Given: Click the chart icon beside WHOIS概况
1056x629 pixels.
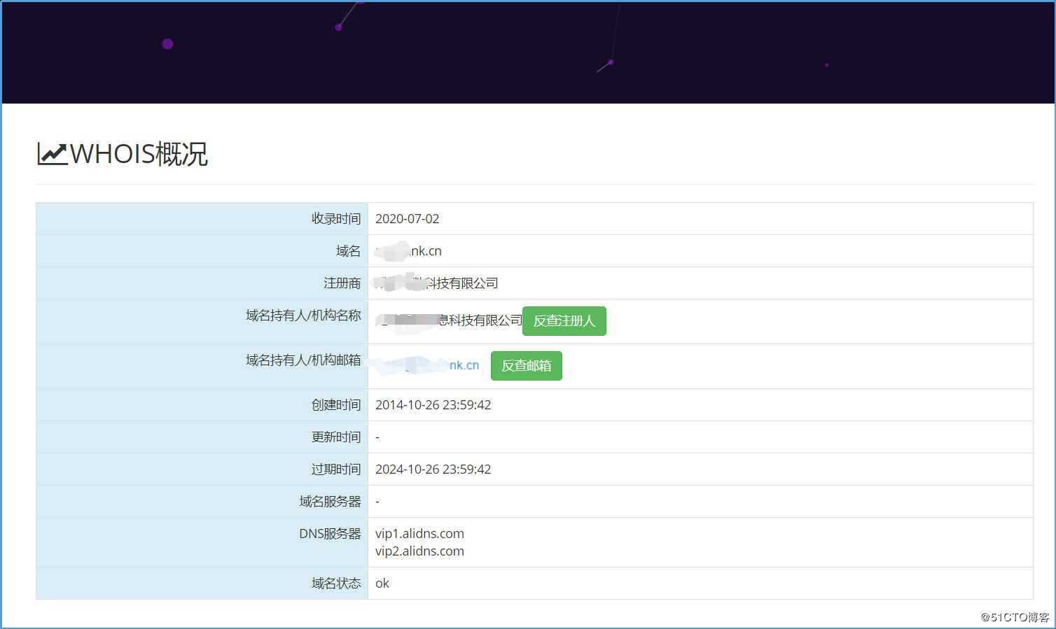Looking at the screenshot, I should [52, 154].
